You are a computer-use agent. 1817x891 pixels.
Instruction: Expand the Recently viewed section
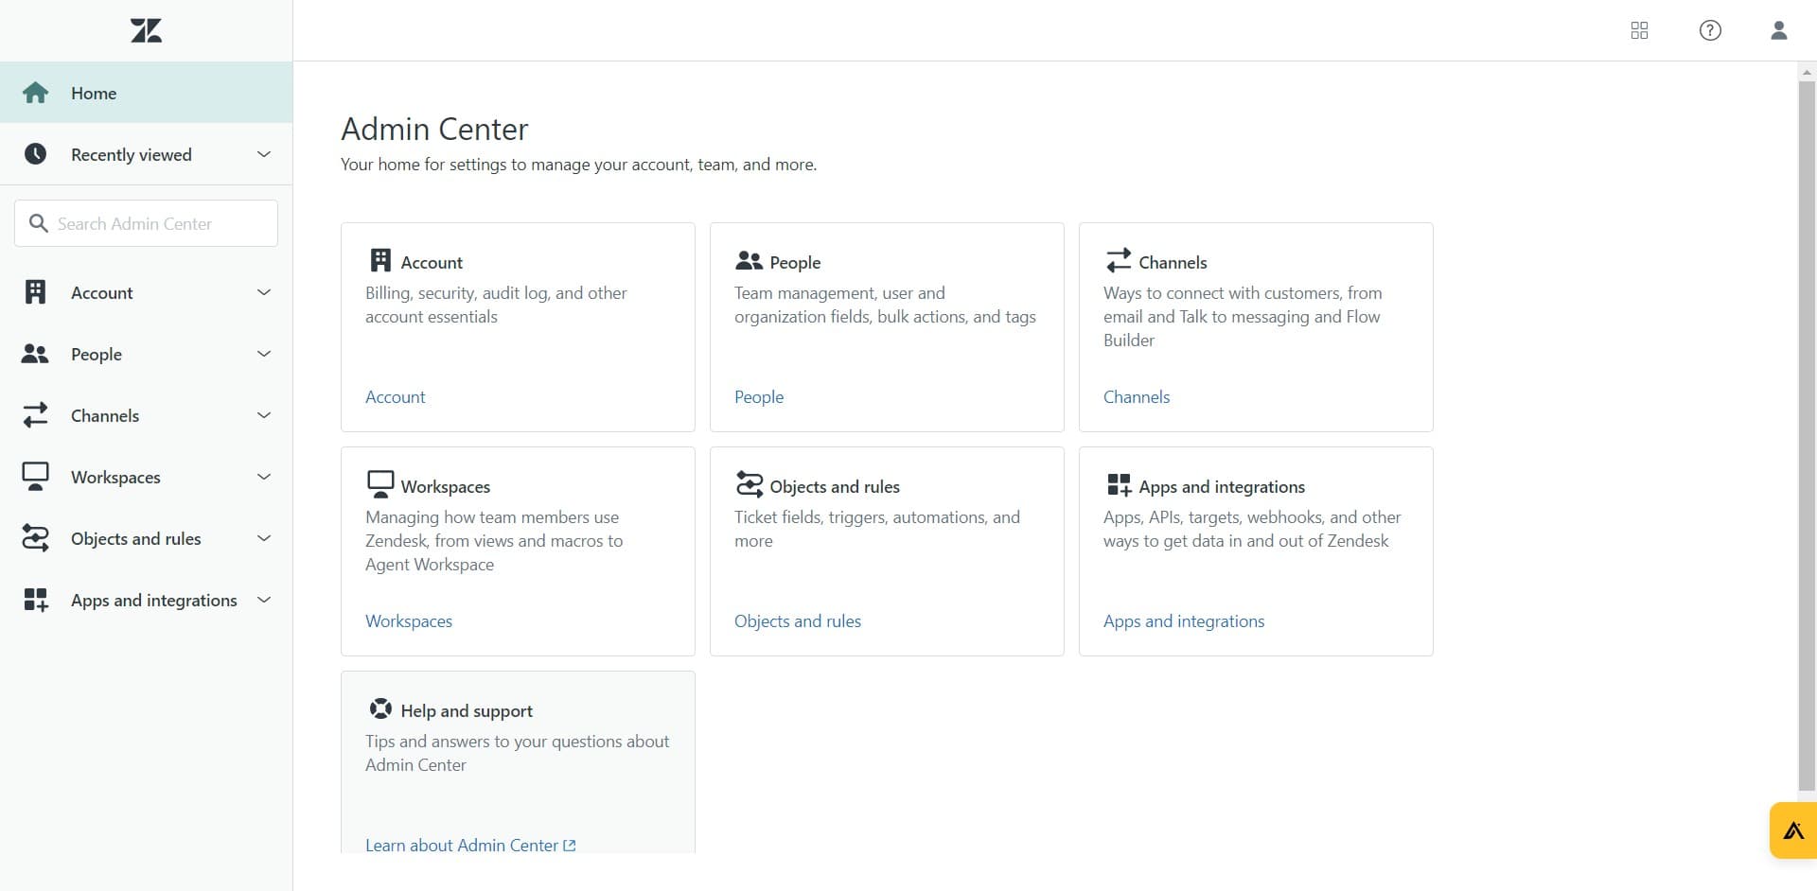coord(263,153)
